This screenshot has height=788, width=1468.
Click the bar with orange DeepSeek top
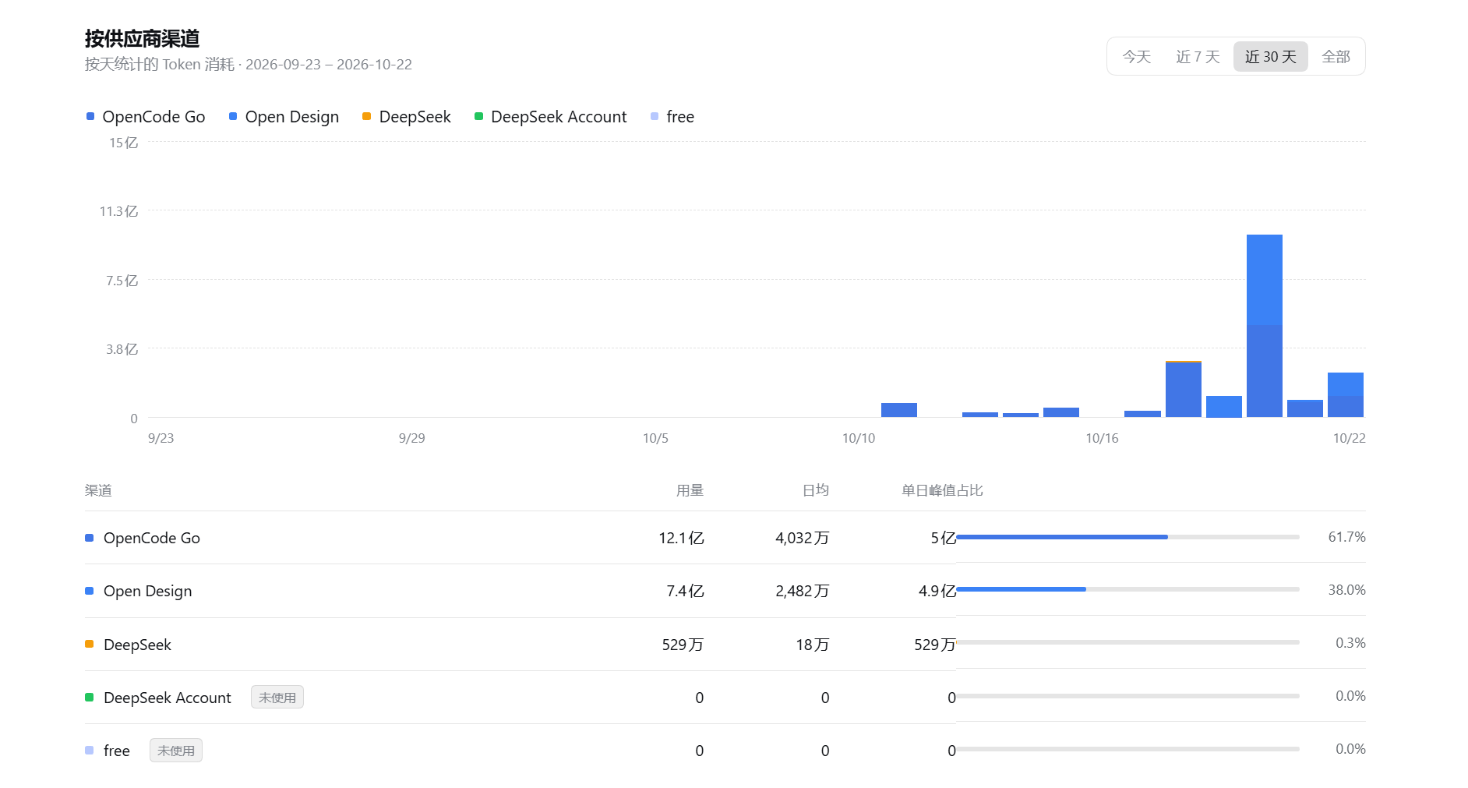point(1183,389)
